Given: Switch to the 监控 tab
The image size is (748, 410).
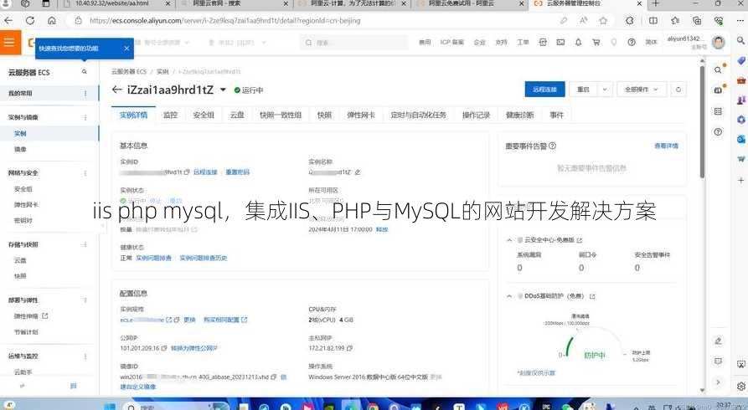Looking at the screenshot, I should pyautogui.click(x=170, y=115).
